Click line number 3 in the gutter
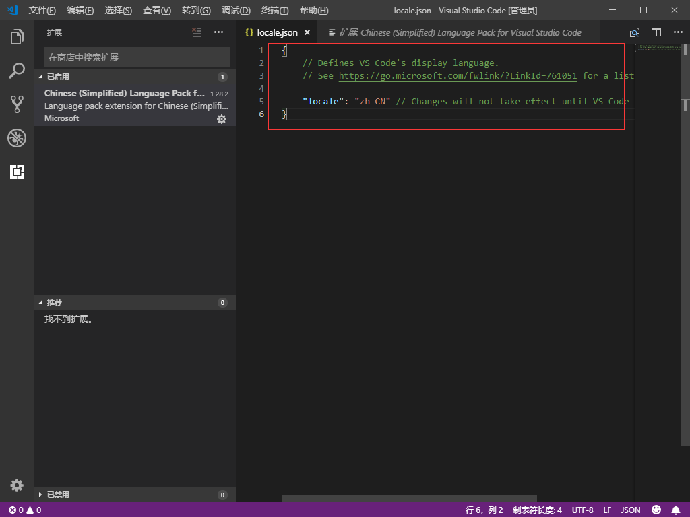The image size is (690, 517). coord(261,75)
